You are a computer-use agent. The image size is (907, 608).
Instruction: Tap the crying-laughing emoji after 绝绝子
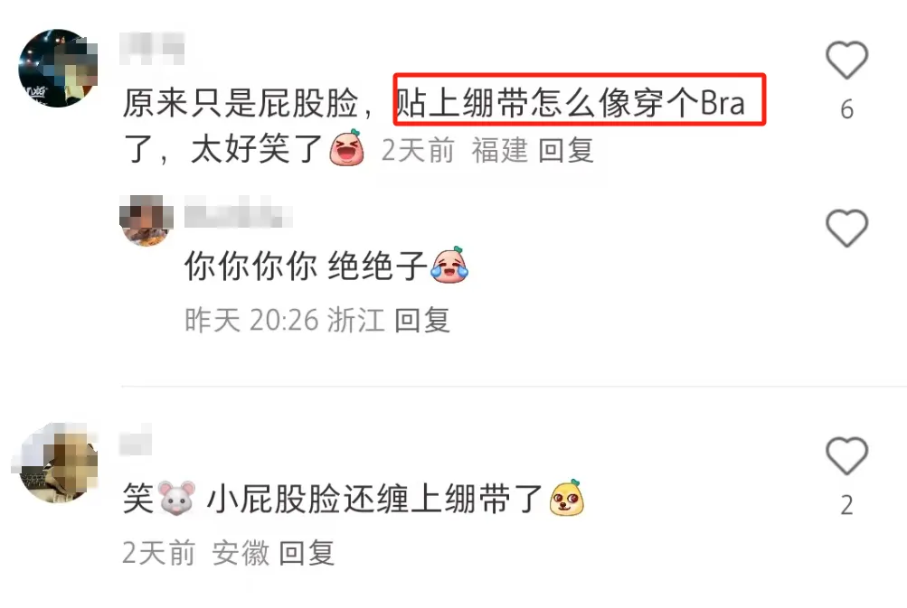pyautogui.click(x=449, y=266)
